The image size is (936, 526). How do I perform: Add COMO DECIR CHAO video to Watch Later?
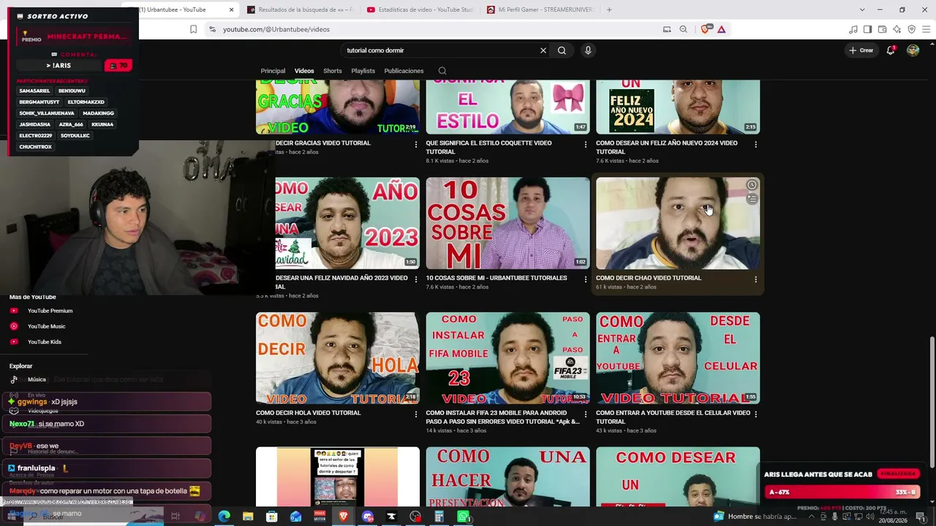[752, 185]
